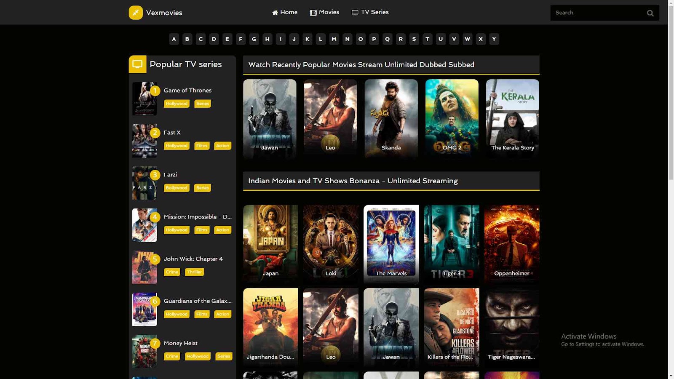This screenshot has width=674, height=379.
Task: Open the TV Series menu
Action: click(x=370, y=12)
